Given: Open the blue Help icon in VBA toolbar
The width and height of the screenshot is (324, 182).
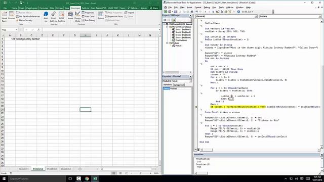Looking at the screenshot, I should (x=238, y=12).
